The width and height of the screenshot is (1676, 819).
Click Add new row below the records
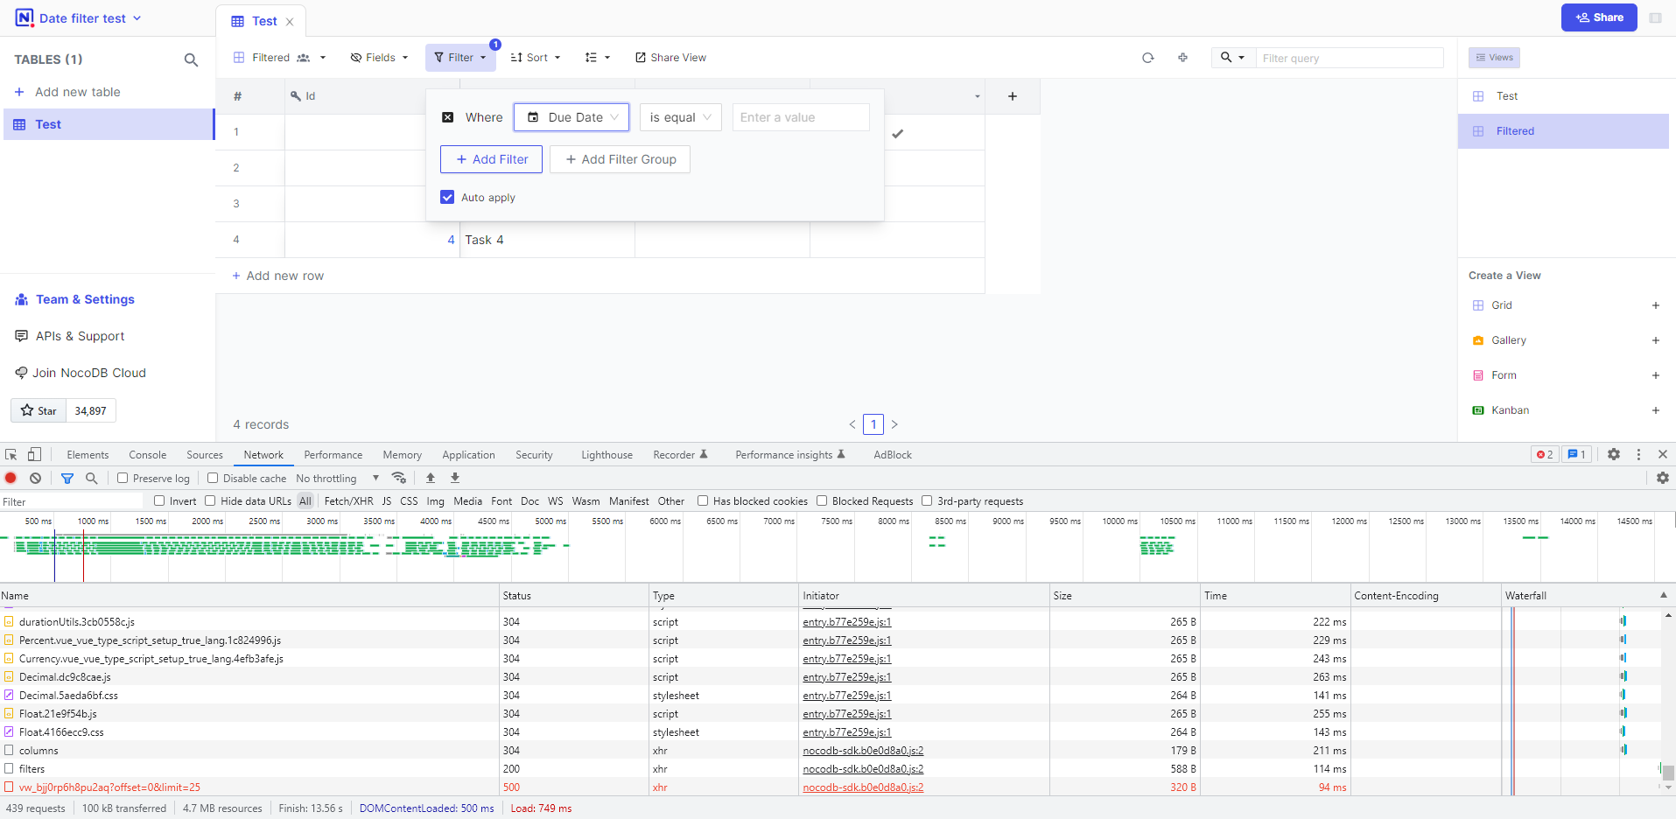pyautogui.click(x=277, y=275)
